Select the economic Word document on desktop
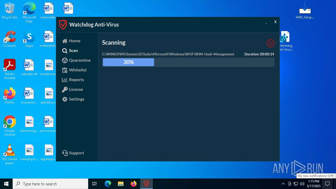Image resolution: width=336 pixels, height=189 pixels. point(29,96)
